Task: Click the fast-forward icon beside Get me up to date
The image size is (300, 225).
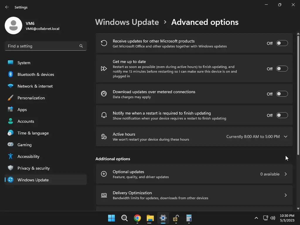Action: pos(104,69)
